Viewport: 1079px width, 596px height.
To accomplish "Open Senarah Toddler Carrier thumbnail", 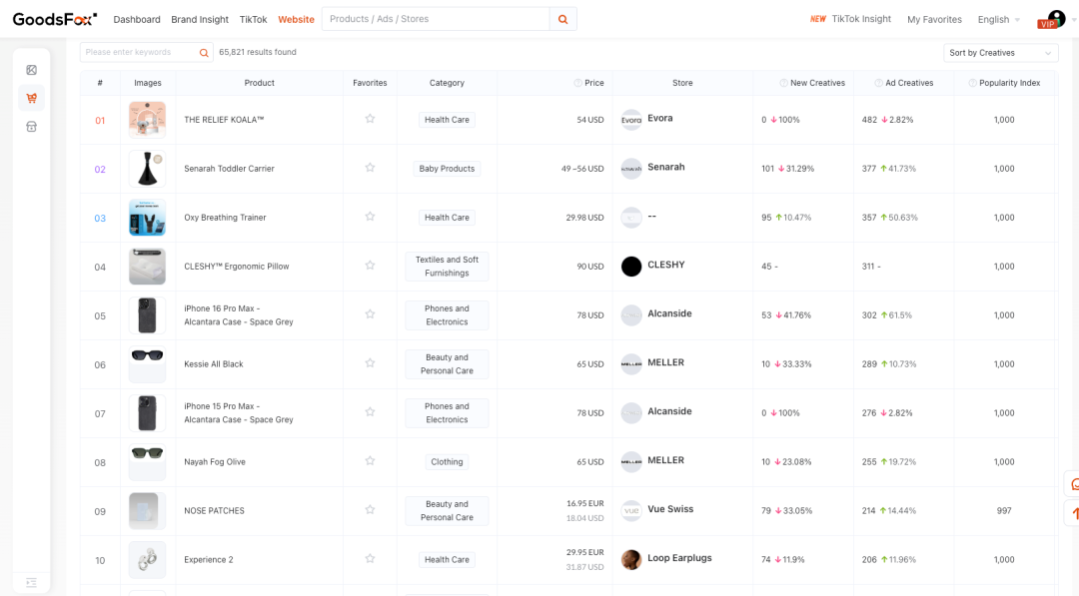I will pos(147,169).
